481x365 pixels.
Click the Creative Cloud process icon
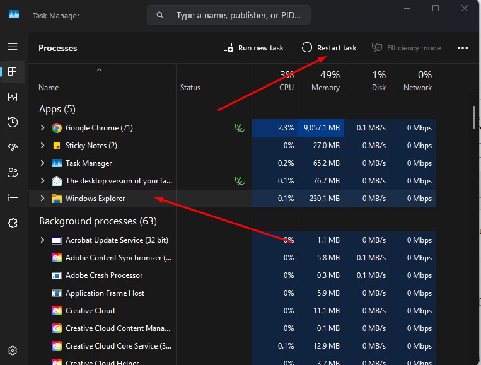(x=57, y=311)
